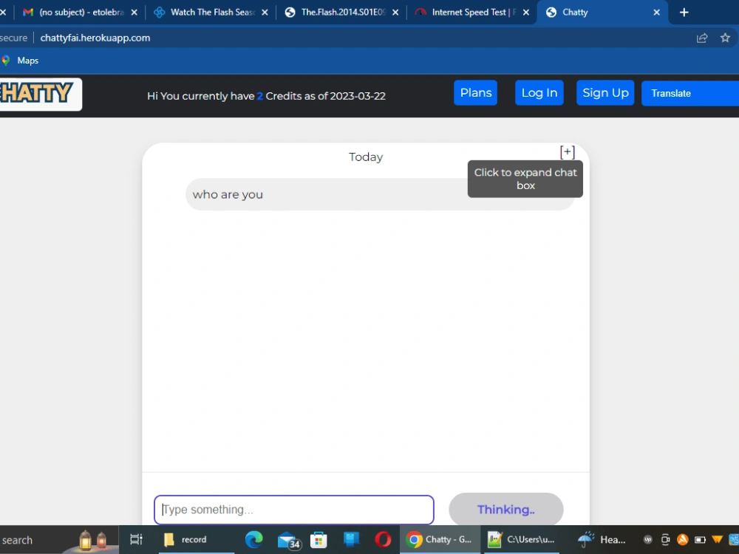This screenshot has width=739, height=554.
Task: Click the battery tray icon
Action: click(x=700, y=539)
